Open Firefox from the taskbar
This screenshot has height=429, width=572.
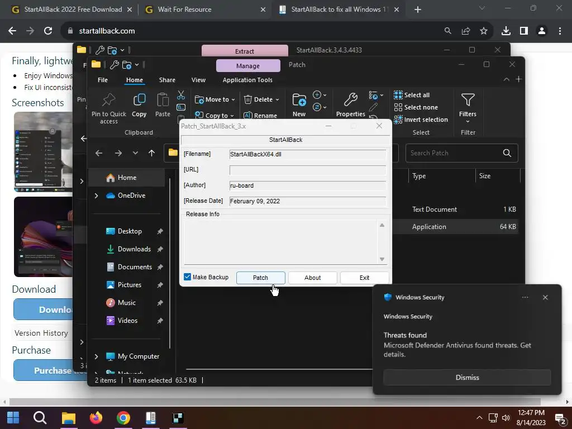tap(96, 418)
